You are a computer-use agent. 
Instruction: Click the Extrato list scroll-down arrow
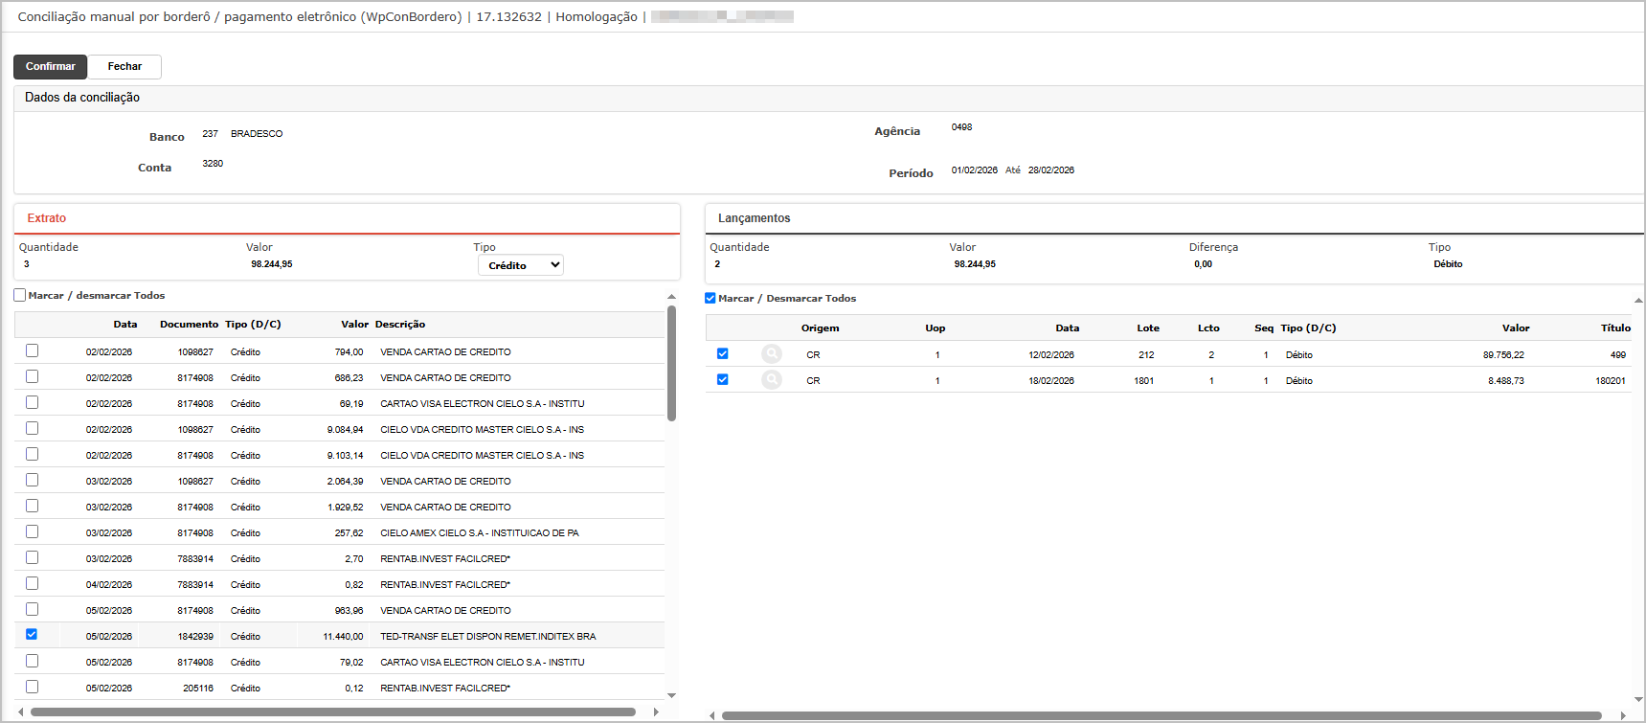(671, 695)
